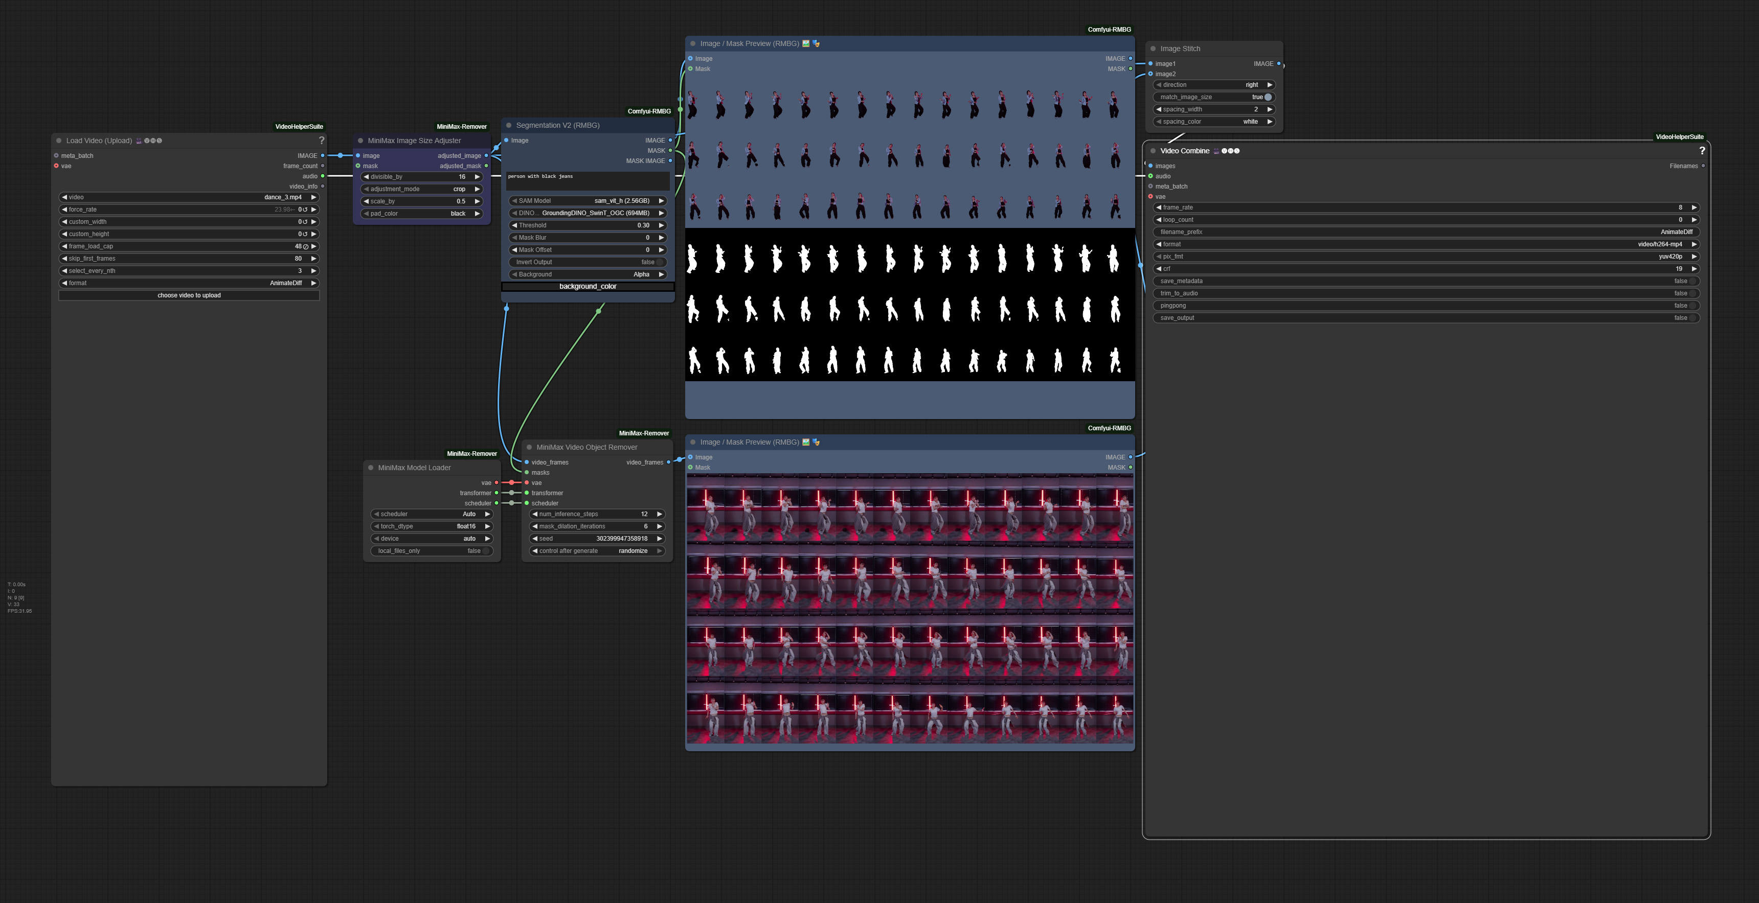This screenshot has width=1759, height=903.
Task: Click the VHS icon on Load Video header
Action: [153, 141]
